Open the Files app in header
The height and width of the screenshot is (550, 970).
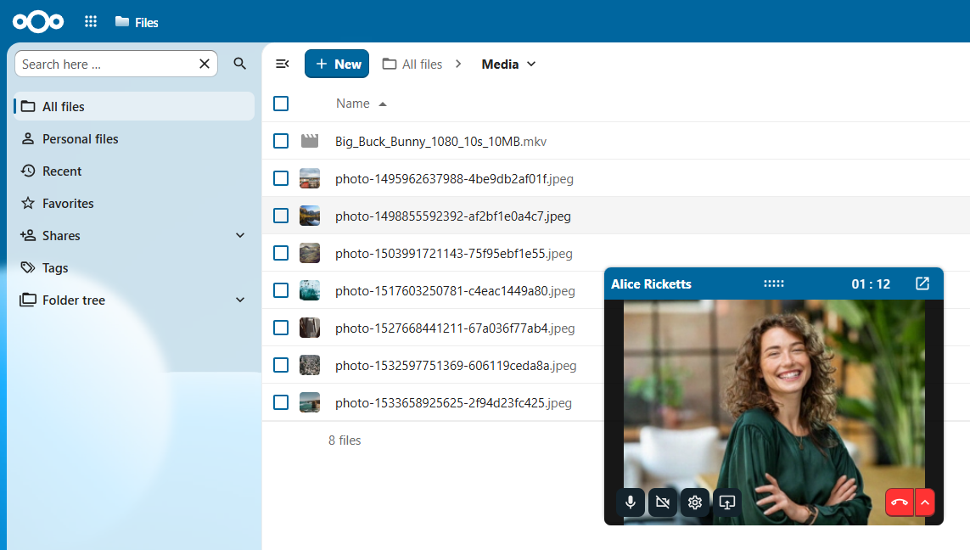coord(137,22)
